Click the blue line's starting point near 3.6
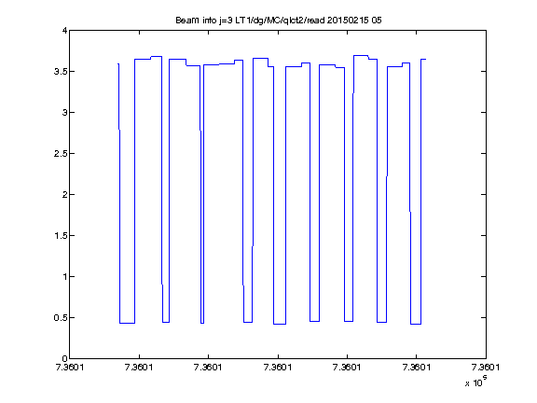This screenshot has width=537, height=403. point(117,63)
